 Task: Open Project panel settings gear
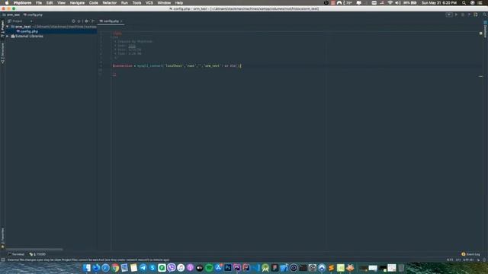[x=86, y=21]
